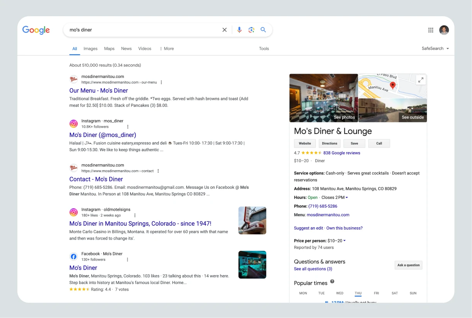
Task: Click Own this business?
Action: tap(344, 228)
